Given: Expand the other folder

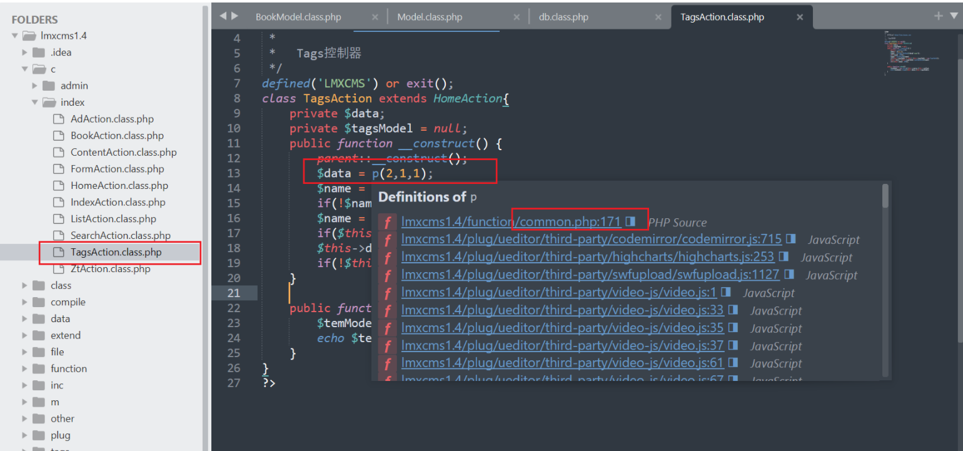Looking at the screenshot, I should (25, 418).
